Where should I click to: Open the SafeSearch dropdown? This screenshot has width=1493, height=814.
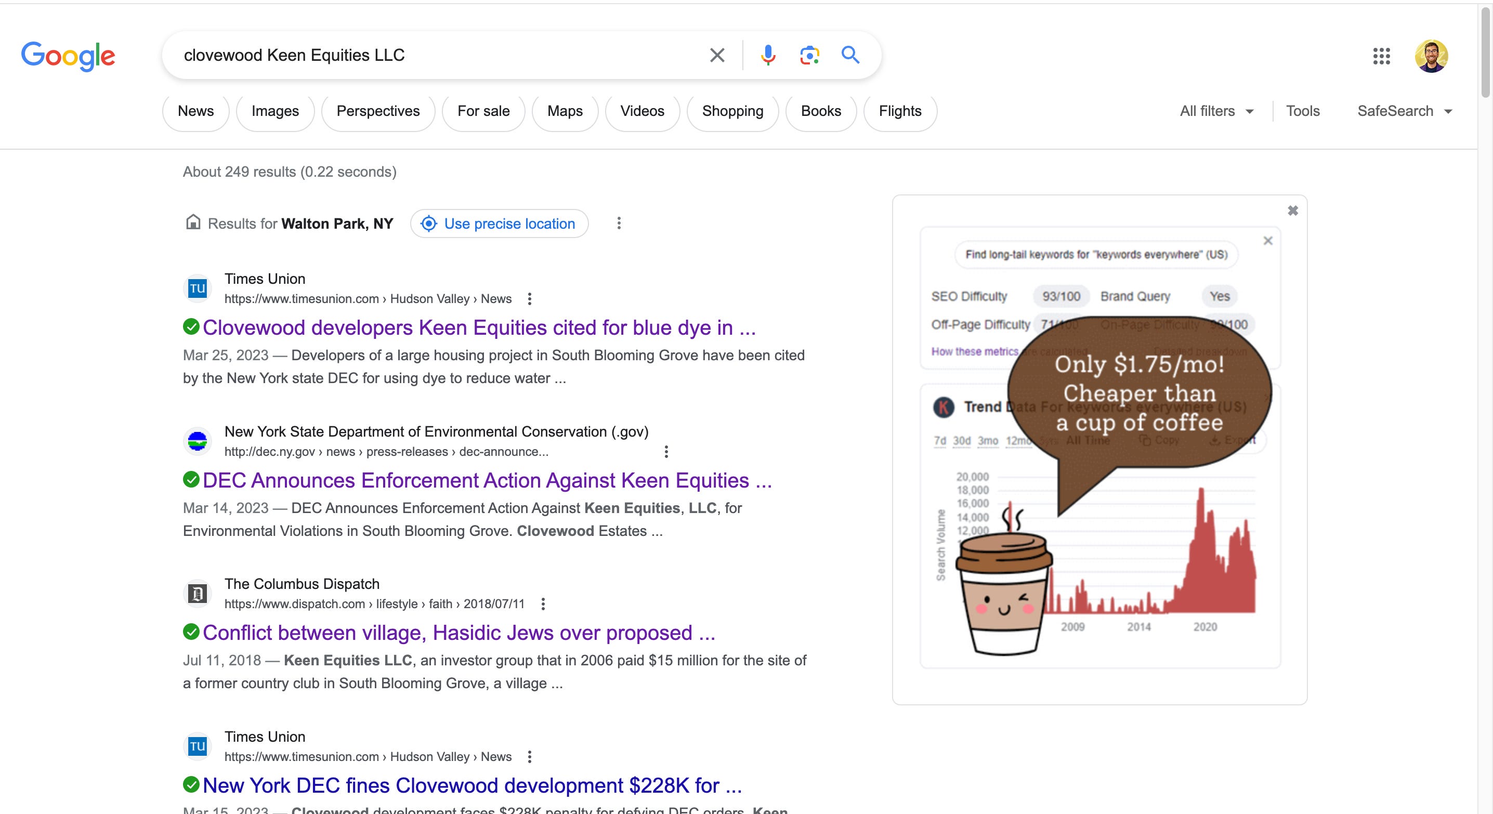pos(1404,111)
